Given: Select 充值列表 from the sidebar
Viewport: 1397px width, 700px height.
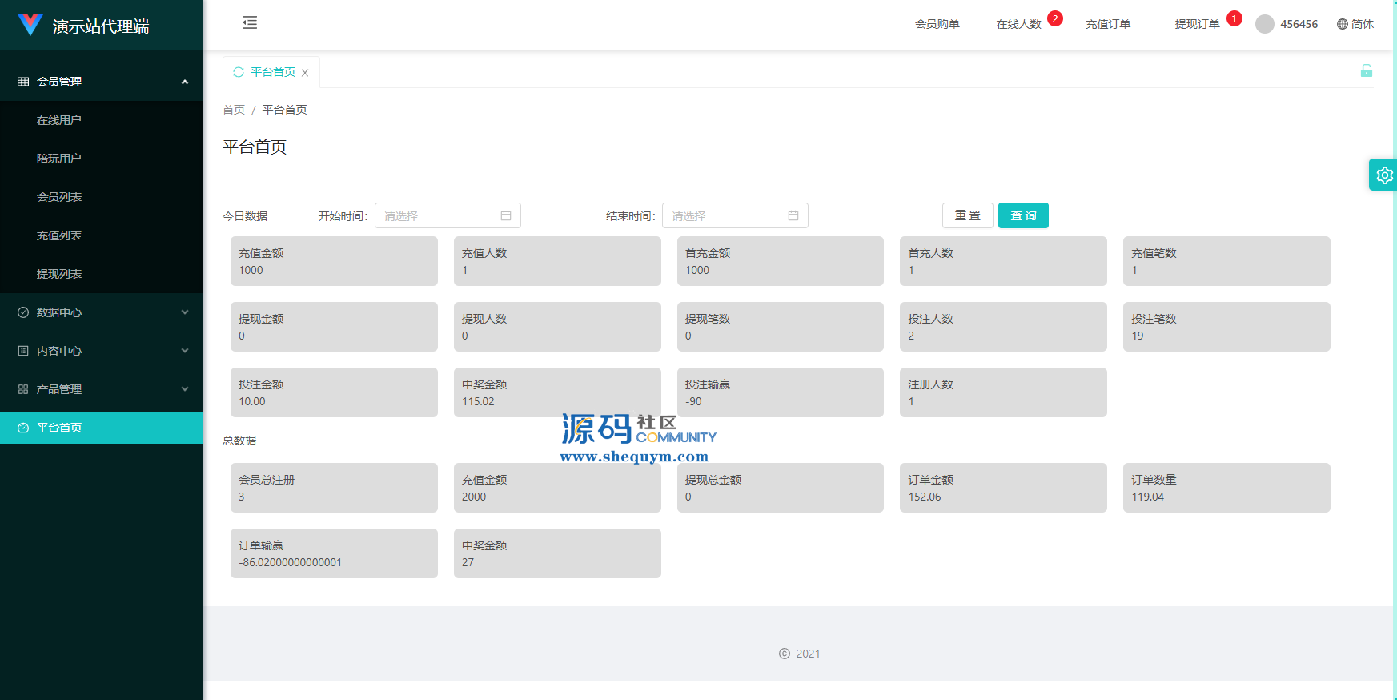Looking at the screenshot, I should point(59,235).
